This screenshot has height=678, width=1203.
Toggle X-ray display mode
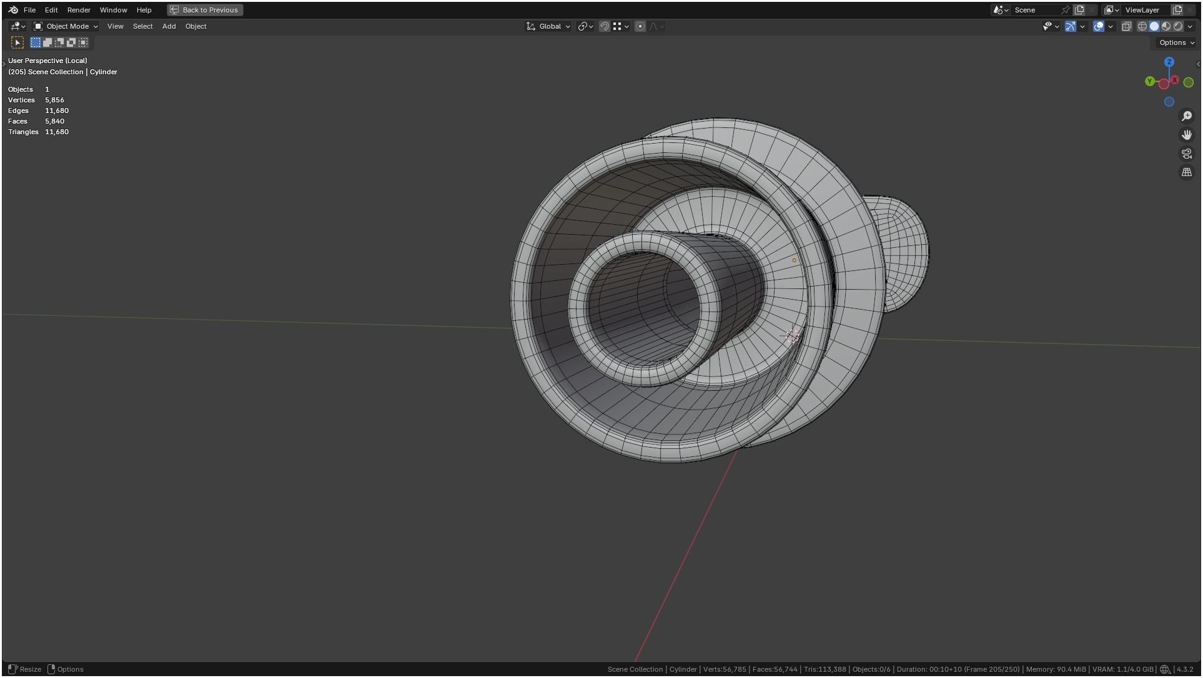(x=1127, y=26)
